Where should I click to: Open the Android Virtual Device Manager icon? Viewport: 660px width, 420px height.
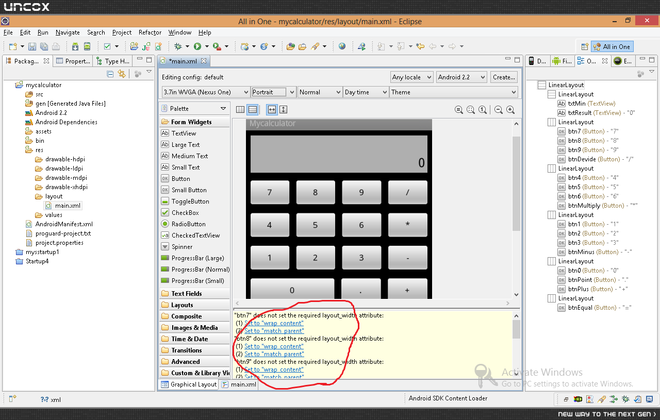87,46
